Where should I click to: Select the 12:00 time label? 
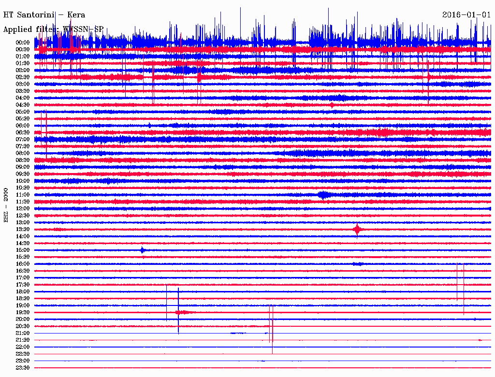click(x=23, y=208)
